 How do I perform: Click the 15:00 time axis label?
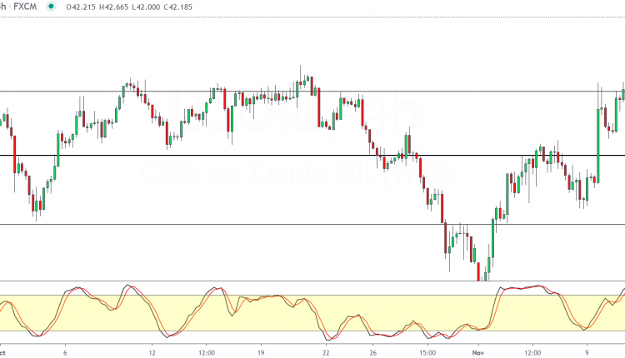427,353
